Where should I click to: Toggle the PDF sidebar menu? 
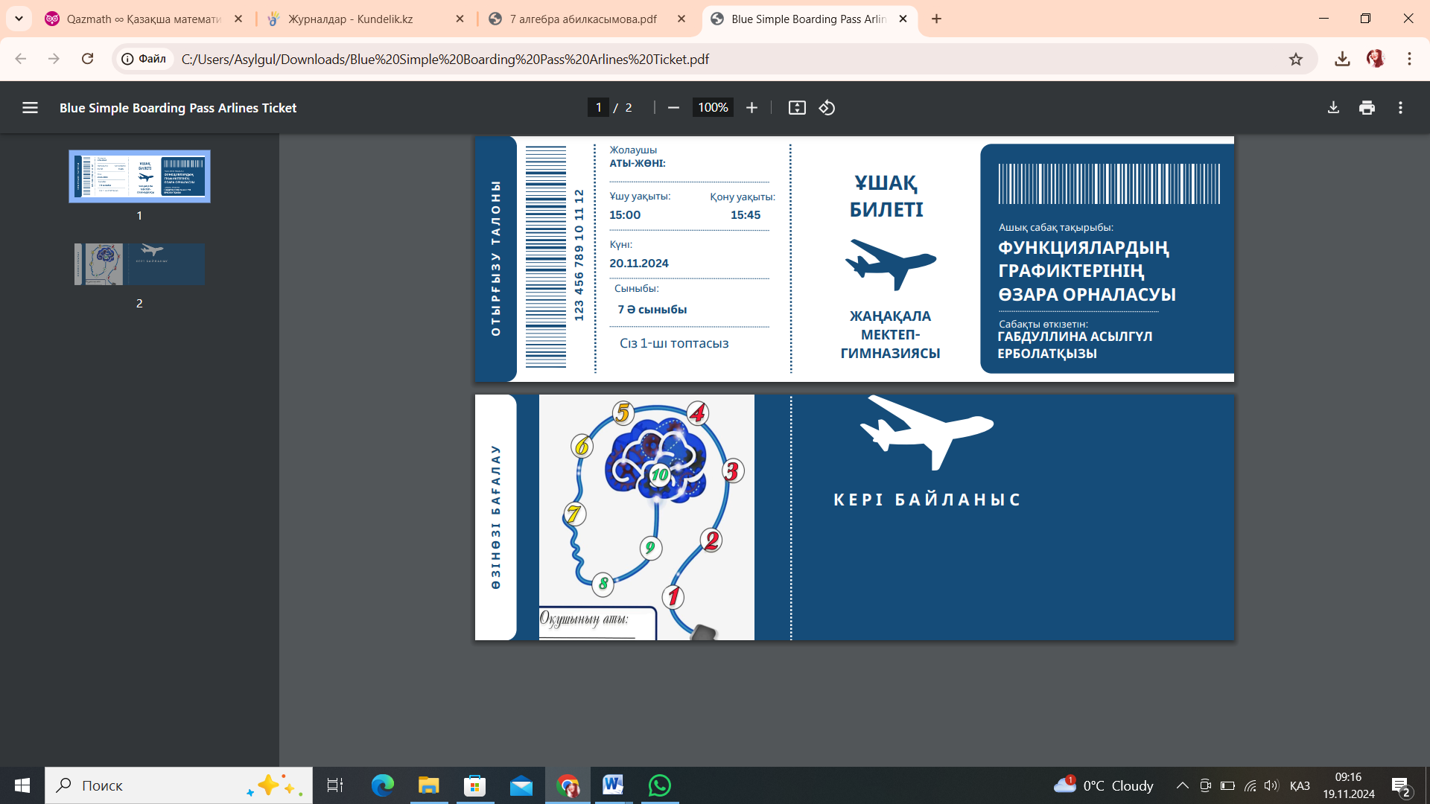pos(30,108)
